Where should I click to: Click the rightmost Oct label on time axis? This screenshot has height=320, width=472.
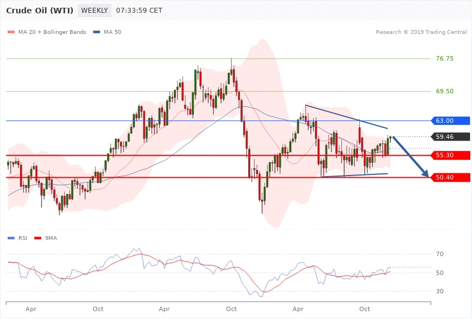point(364,308)
